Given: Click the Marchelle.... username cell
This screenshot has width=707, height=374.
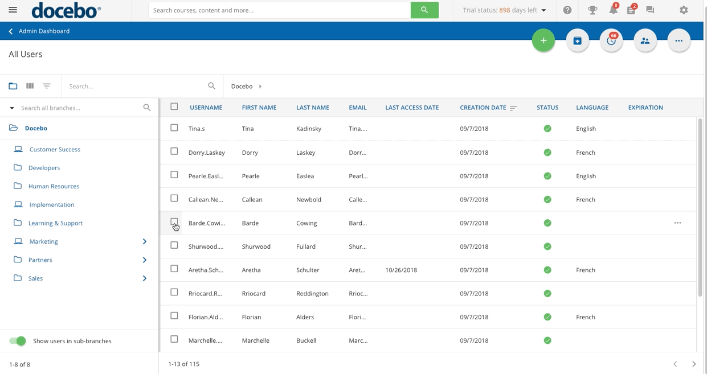Looking at the screenshot, I should click(x=205, y=340).
